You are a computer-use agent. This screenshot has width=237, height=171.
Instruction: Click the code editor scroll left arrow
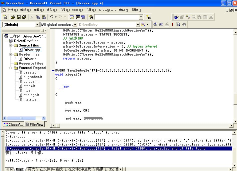(54, 125)
